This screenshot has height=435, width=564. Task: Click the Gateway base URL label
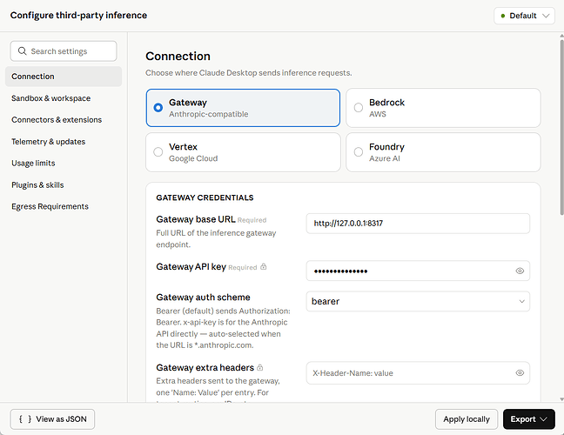coord(196,219)
